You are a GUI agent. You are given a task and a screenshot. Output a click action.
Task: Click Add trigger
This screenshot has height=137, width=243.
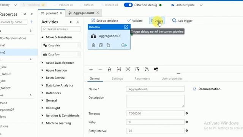182,21
